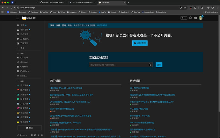
Task: Open the 积分乐园 category
Action: tap(24, 113)
